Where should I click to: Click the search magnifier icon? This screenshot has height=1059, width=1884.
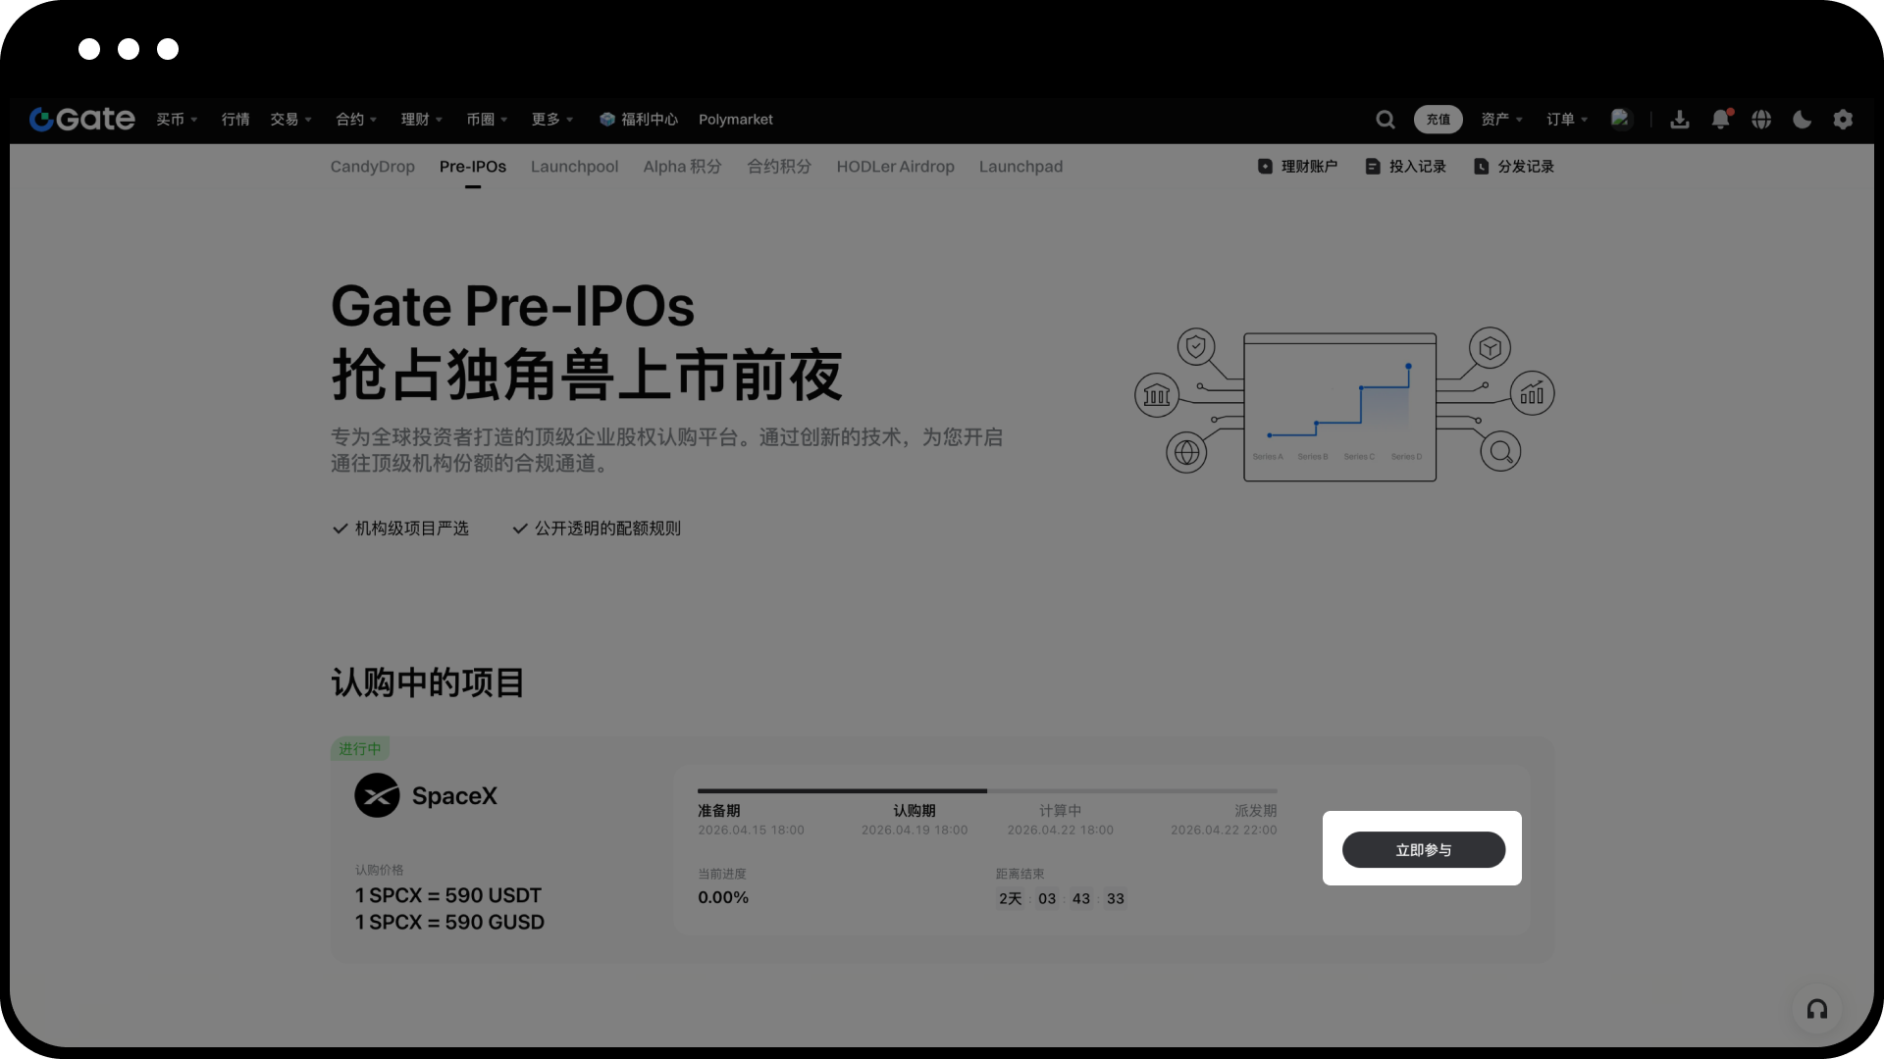pos(1385,120)
